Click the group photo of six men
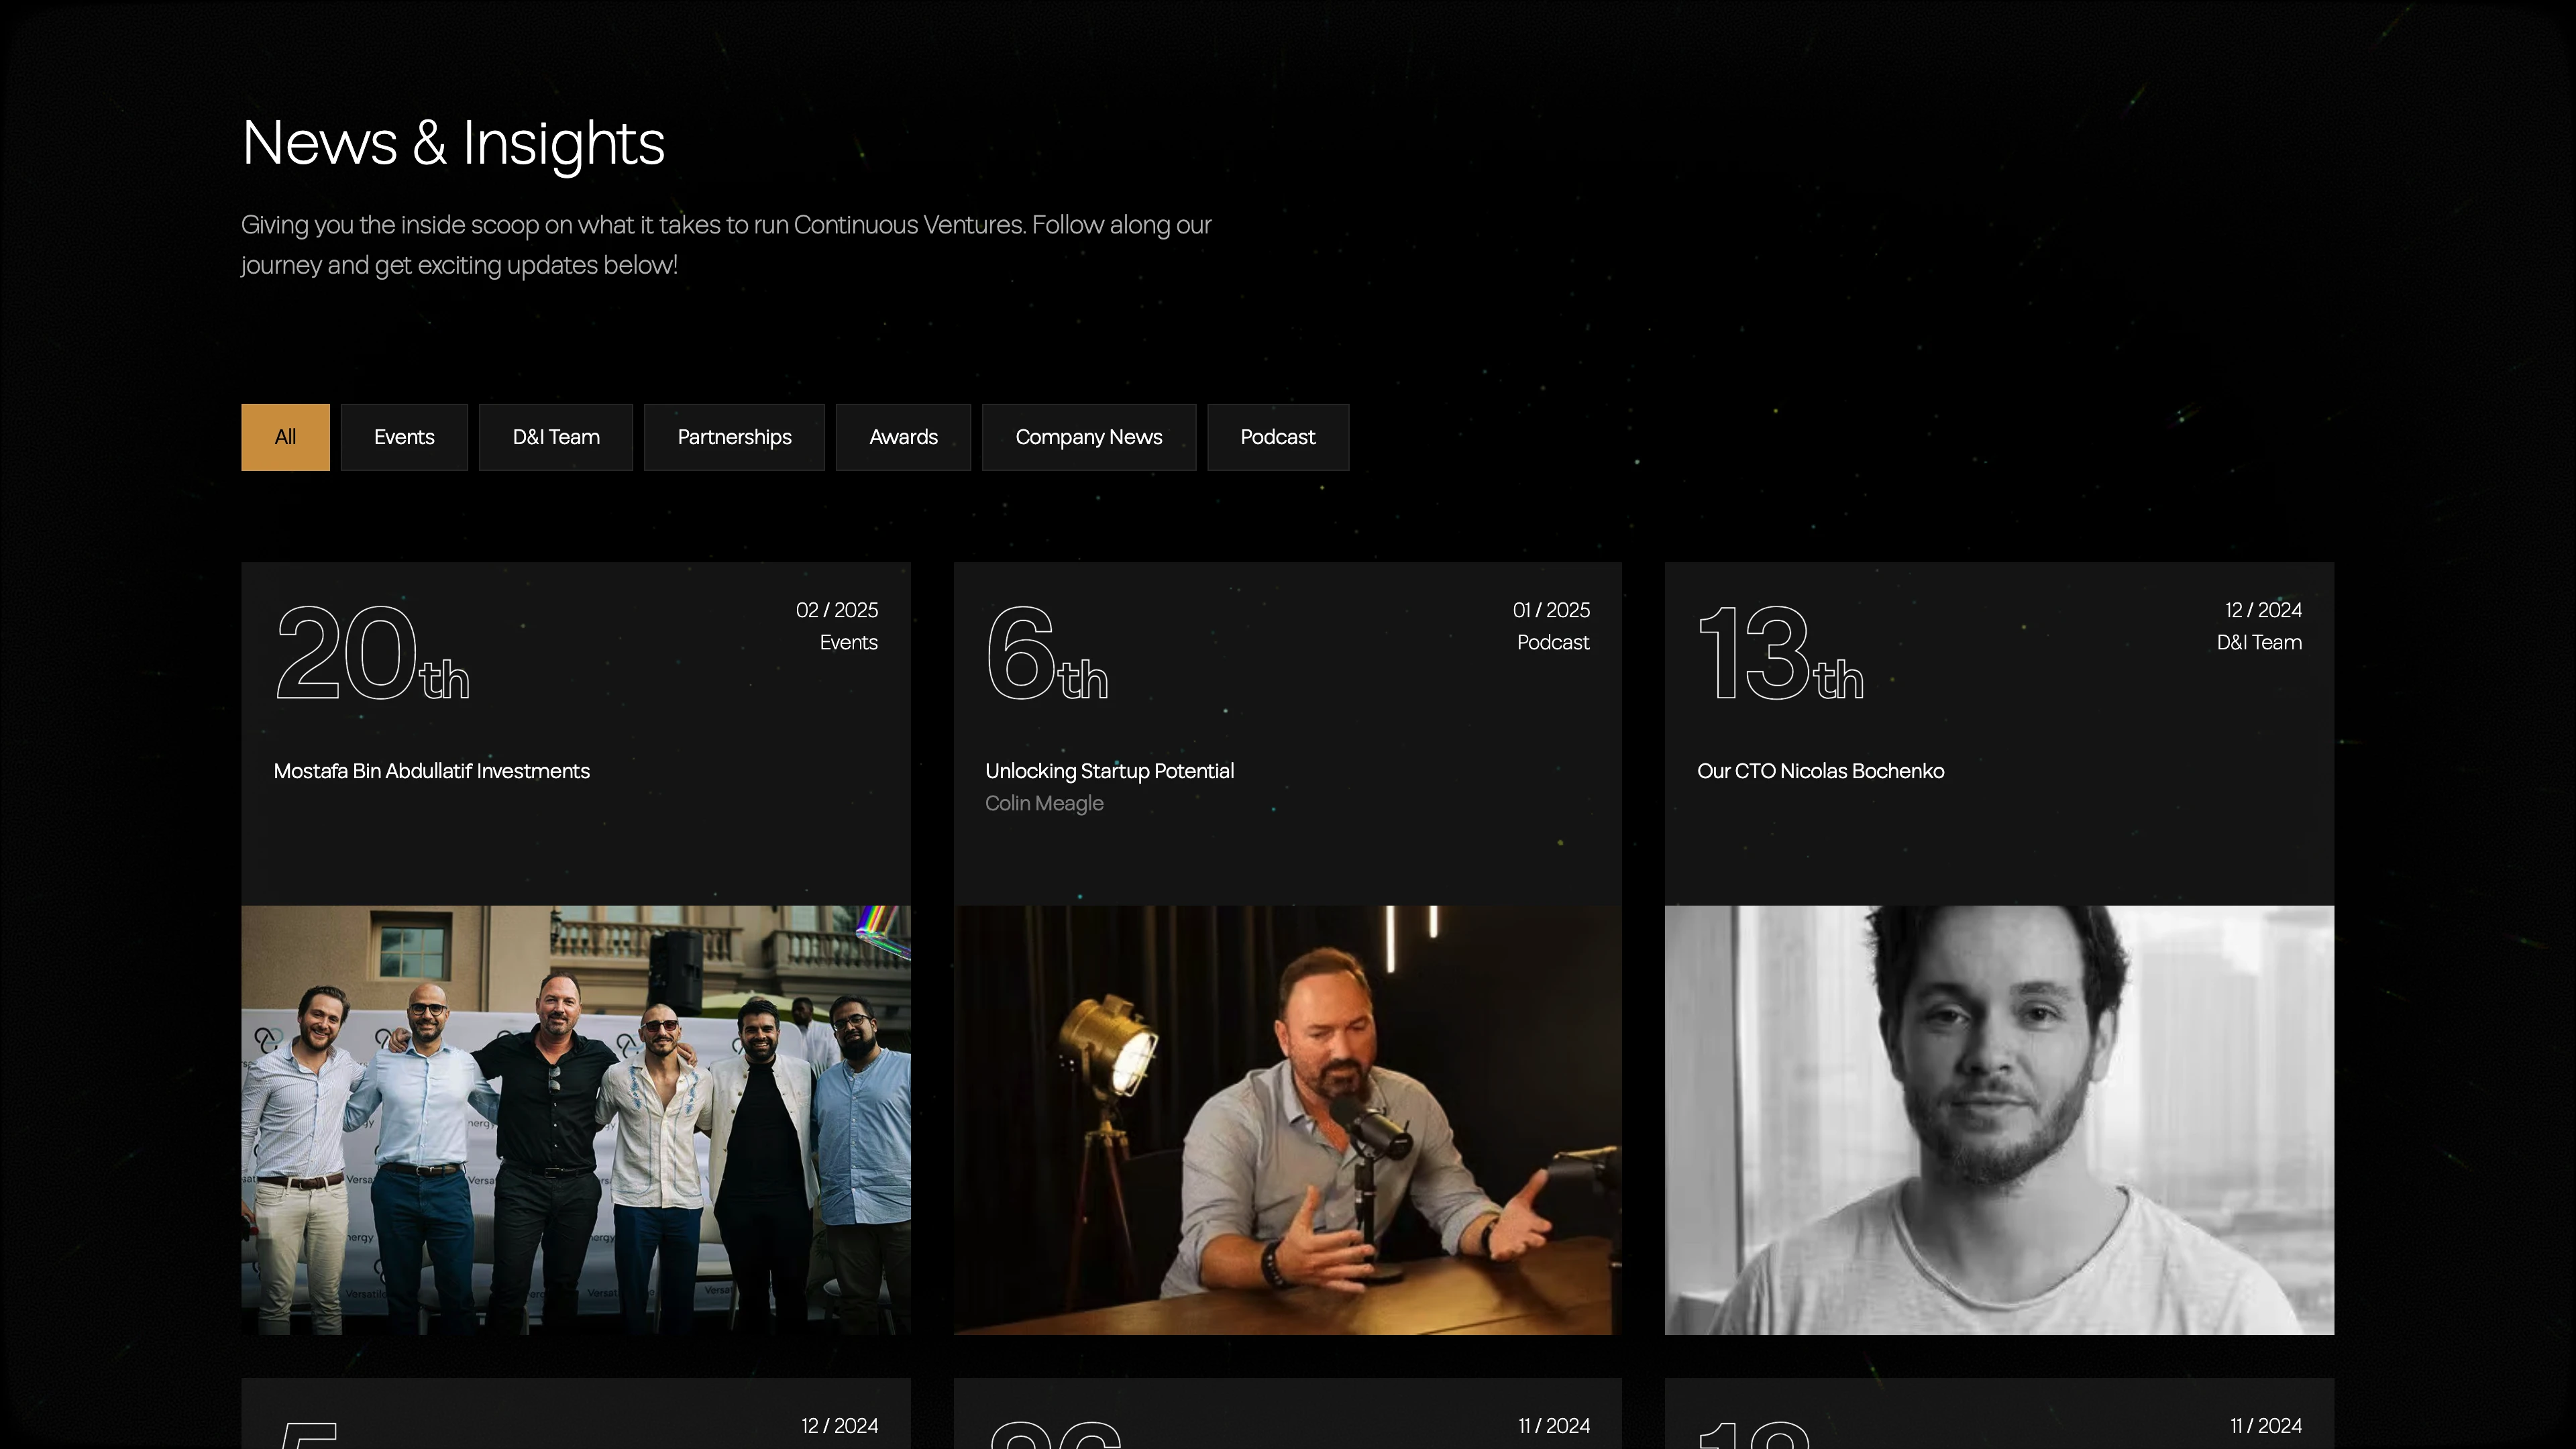Screen dimensions: 2576x1449 click(576, 1120)
